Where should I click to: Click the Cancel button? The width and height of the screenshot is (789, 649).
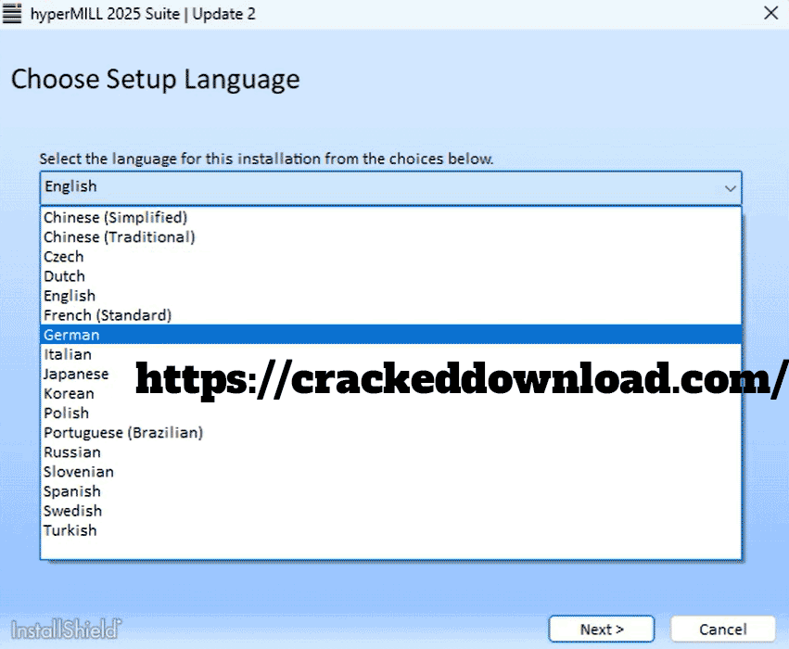point(722,629)
